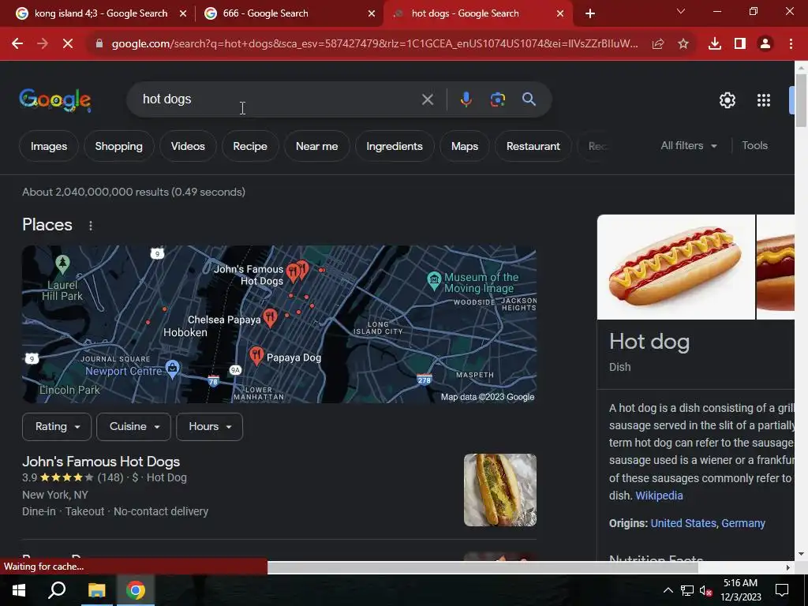Open a new browser tab
This screenshot has height=606, width=808.
coord(590,13)
